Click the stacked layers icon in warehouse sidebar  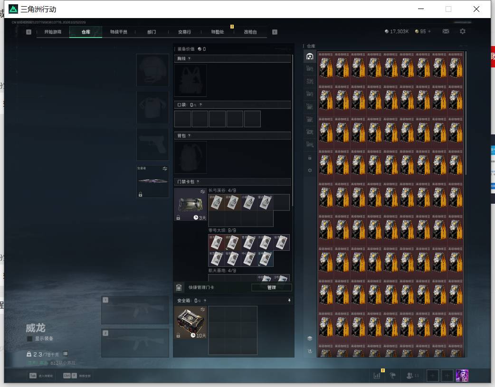point(310,339)
